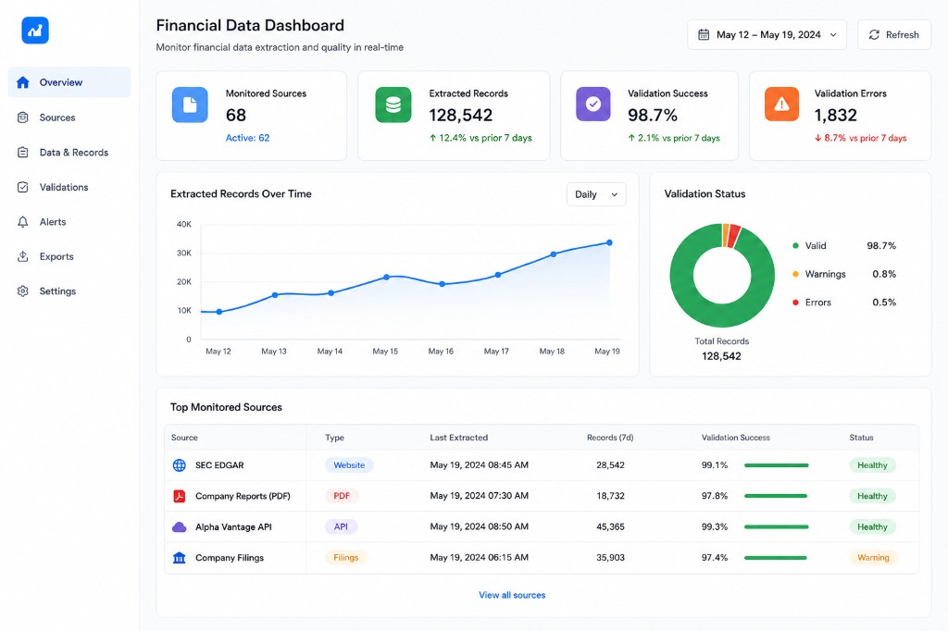
Task: Click the Last Extracted column header
Action: 459,438
